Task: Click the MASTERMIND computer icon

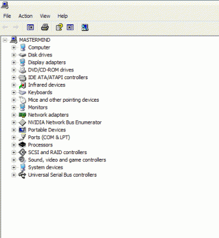Action: click(14, 40)
